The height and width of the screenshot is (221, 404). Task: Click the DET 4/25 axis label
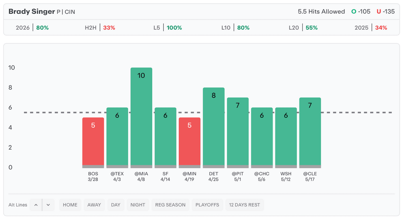213,176
